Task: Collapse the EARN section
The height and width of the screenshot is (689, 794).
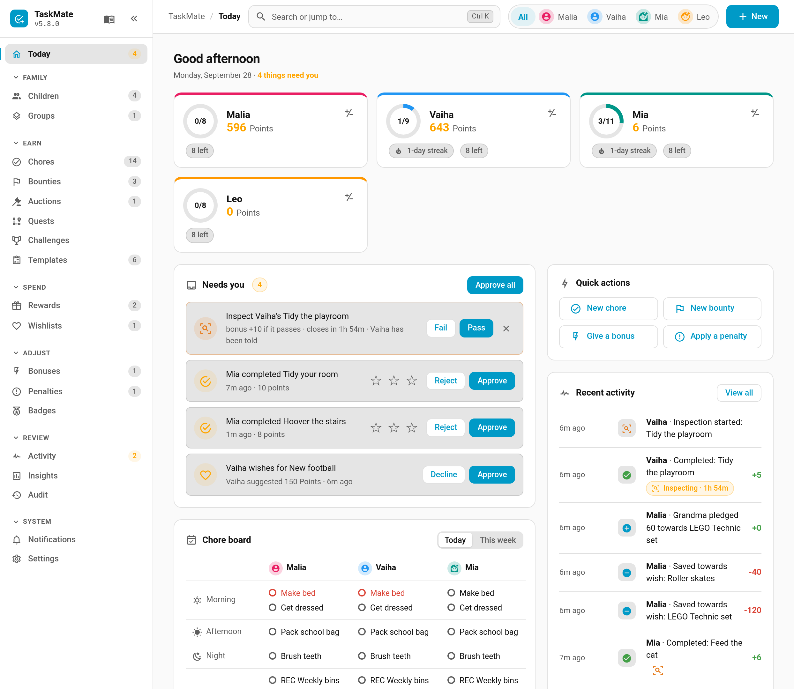Action: point(27,143)
